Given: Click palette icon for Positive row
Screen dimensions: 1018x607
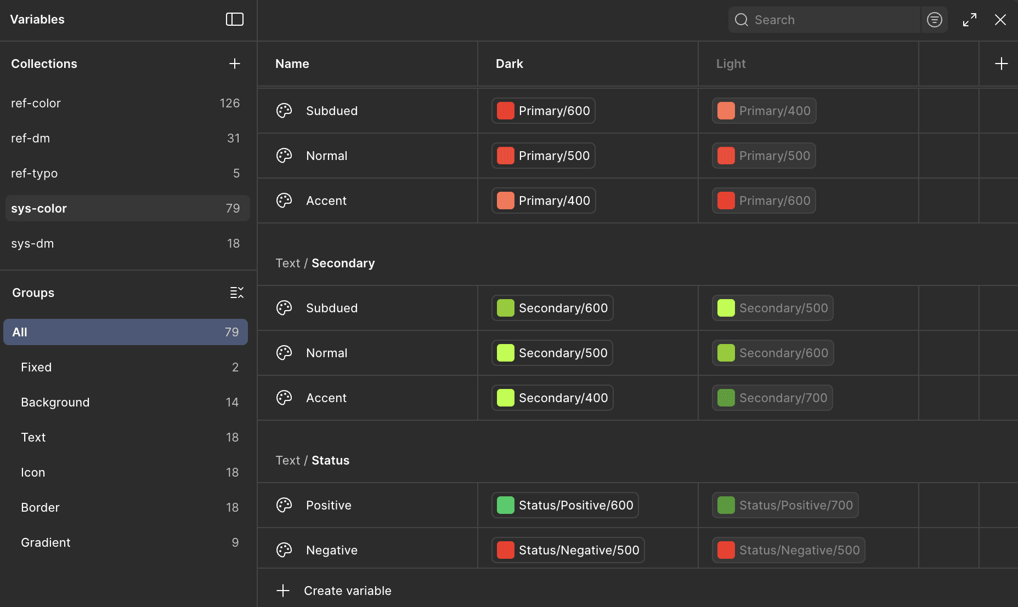Looking at the screenshot, I should point(284,505).
